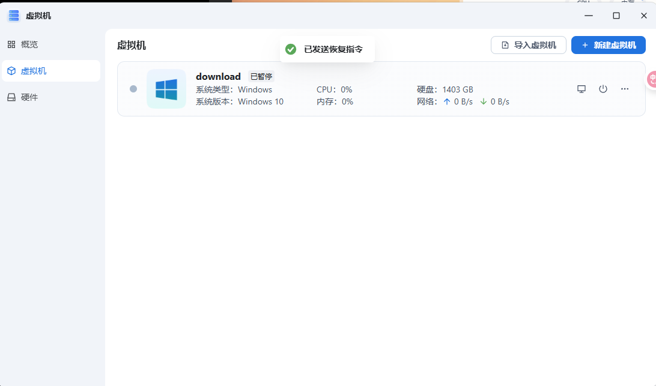Viewport: 656px width, 386px height.
Task: Click the virtual machine app logo in title bar
Action: pyautogui.click(x=13, y=16)
